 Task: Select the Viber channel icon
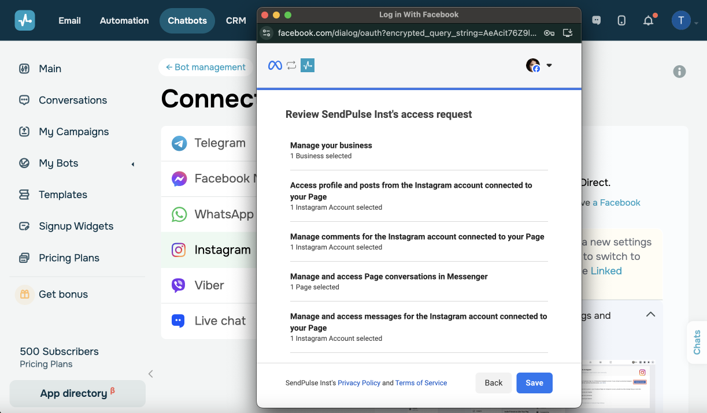[x=180, y=285]
